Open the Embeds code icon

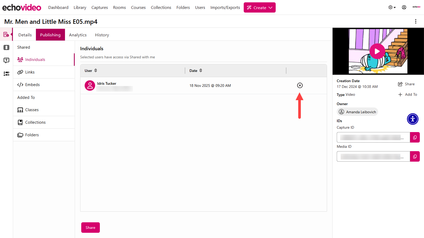20,84
